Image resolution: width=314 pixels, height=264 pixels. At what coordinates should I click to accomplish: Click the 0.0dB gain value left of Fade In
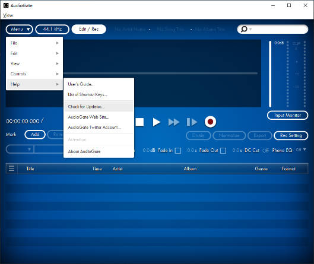(x=149, y=150)
